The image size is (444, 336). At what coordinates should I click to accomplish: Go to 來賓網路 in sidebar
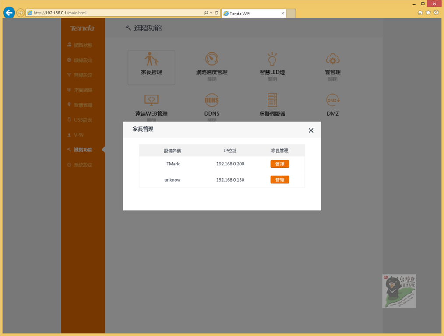[80, 90]
